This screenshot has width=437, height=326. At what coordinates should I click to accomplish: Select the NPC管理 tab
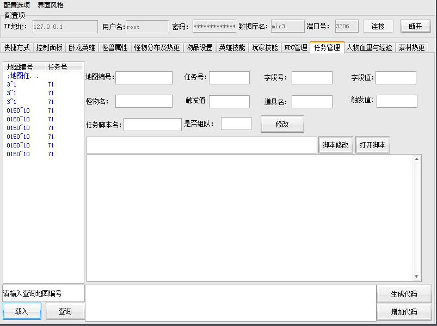pos(296,48)
